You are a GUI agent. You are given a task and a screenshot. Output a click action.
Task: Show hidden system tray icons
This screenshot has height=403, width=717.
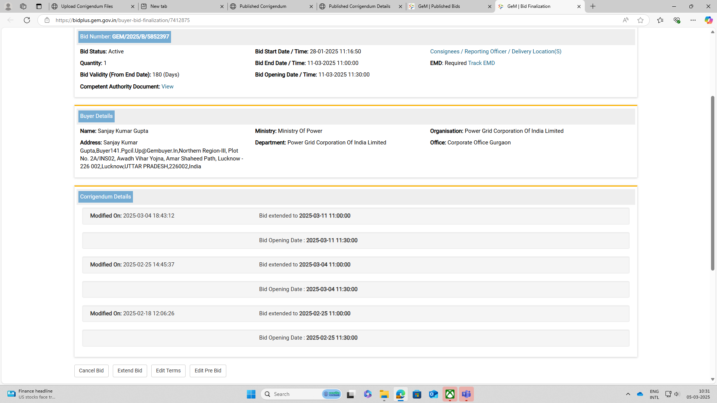tap(628, 394)
